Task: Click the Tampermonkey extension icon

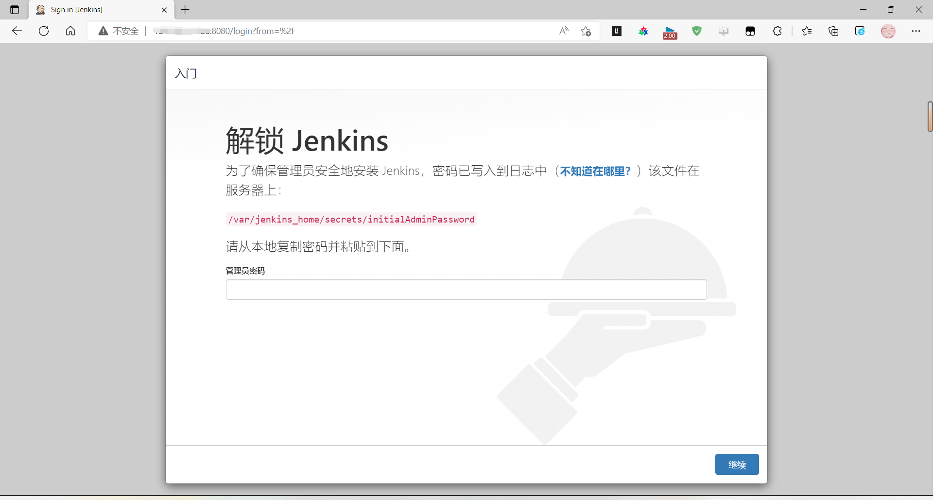Action: pyautogui.click(x=750, y=31)
